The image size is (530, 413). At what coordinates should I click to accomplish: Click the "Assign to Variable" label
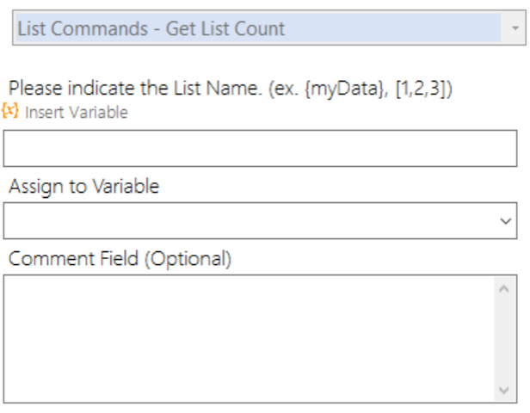84,187
